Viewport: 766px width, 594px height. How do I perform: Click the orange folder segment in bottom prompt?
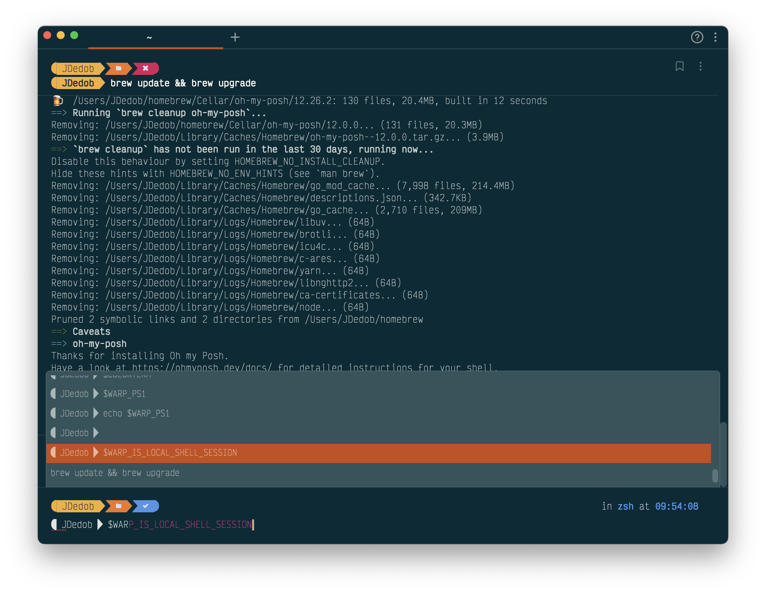(x=119, y=506)
